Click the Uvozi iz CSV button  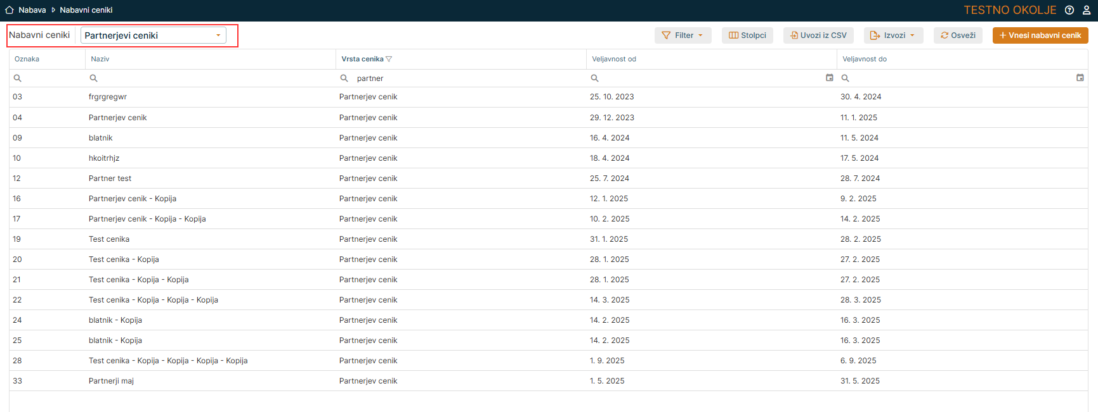(x=818, y=35)
